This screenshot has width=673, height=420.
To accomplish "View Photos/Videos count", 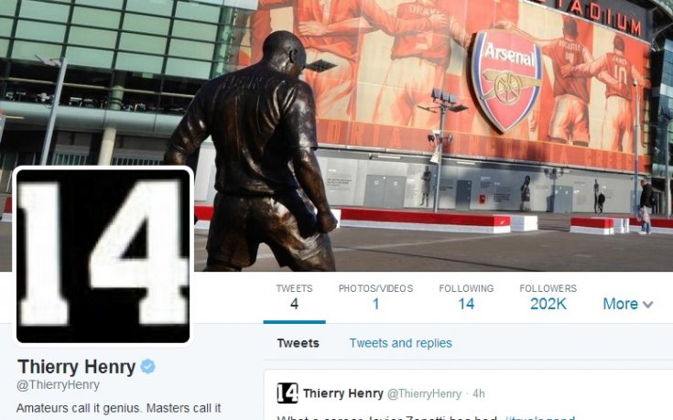I will (x=375, y=296).
